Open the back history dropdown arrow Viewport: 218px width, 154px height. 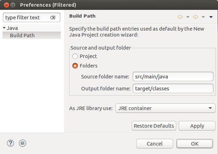coord(188,17)
